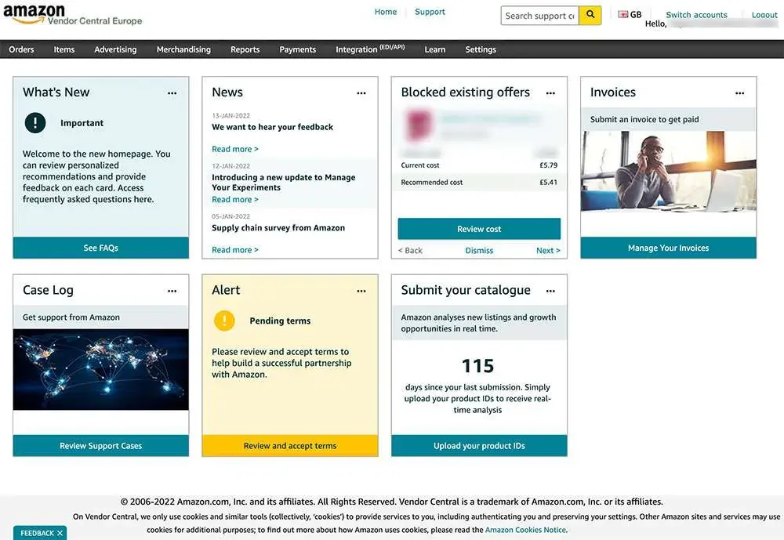Open the Advertising menu
This screenshot has width=784, height=540.
click(115, 49)
